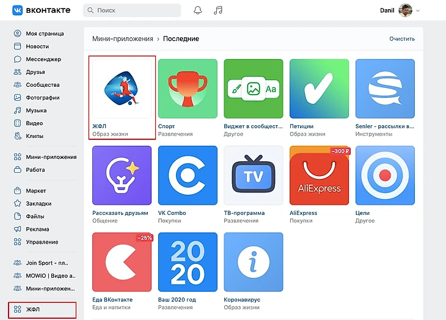This screenshot has height=320, width=446.
Task: Open the ЖФЛ football app icon
Action: (122, 89)
